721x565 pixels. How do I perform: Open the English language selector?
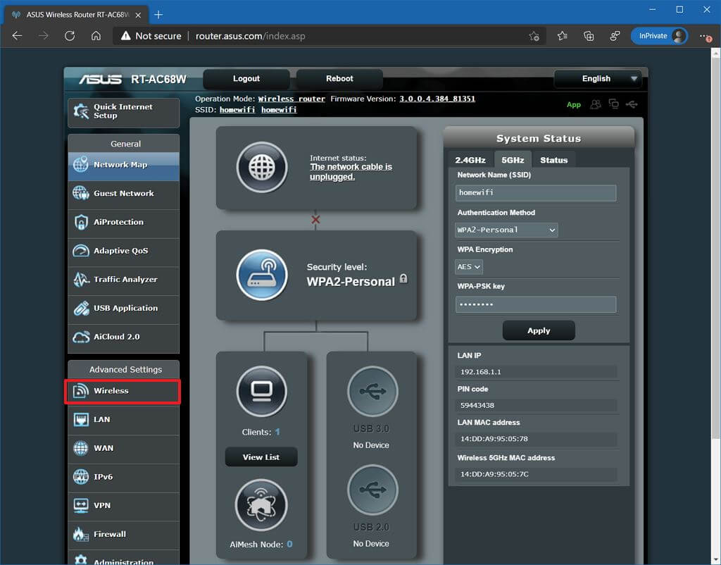click(x=598, y=79)
